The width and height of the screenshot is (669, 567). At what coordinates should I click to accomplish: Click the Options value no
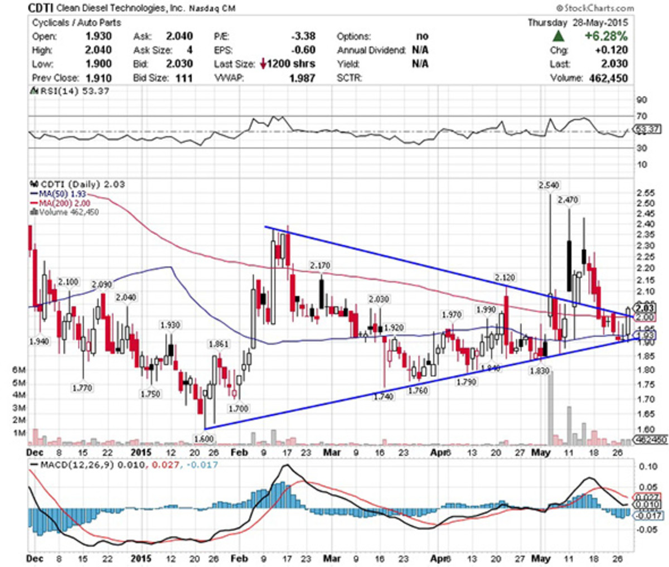pyautogui.click(x=422, y=36)
